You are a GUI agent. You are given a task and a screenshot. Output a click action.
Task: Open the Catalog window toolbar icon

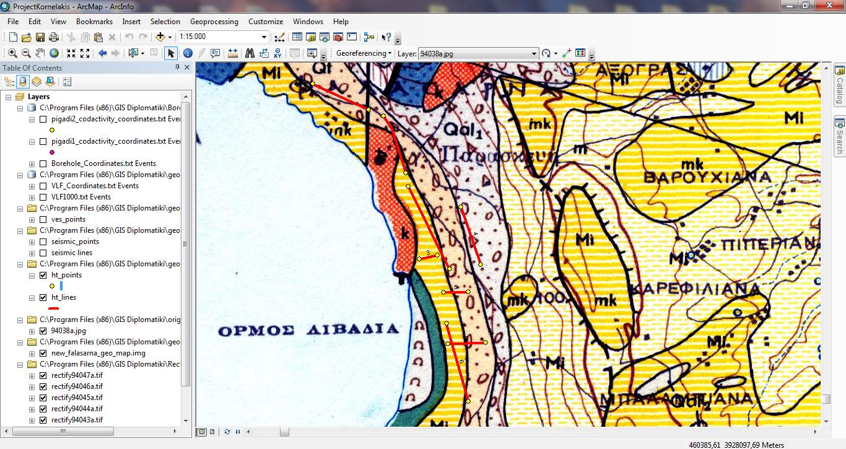[x=311, y=37]
